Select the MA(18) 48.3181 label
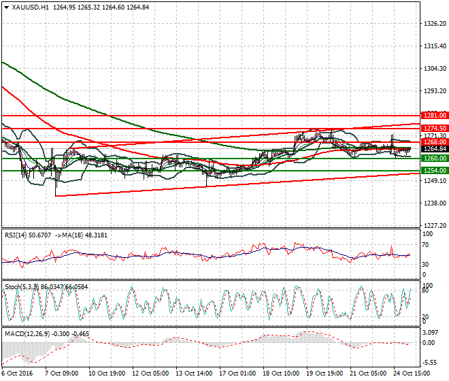Image resolution: width=449 pixels, height=381 pixels. (85, 235)
